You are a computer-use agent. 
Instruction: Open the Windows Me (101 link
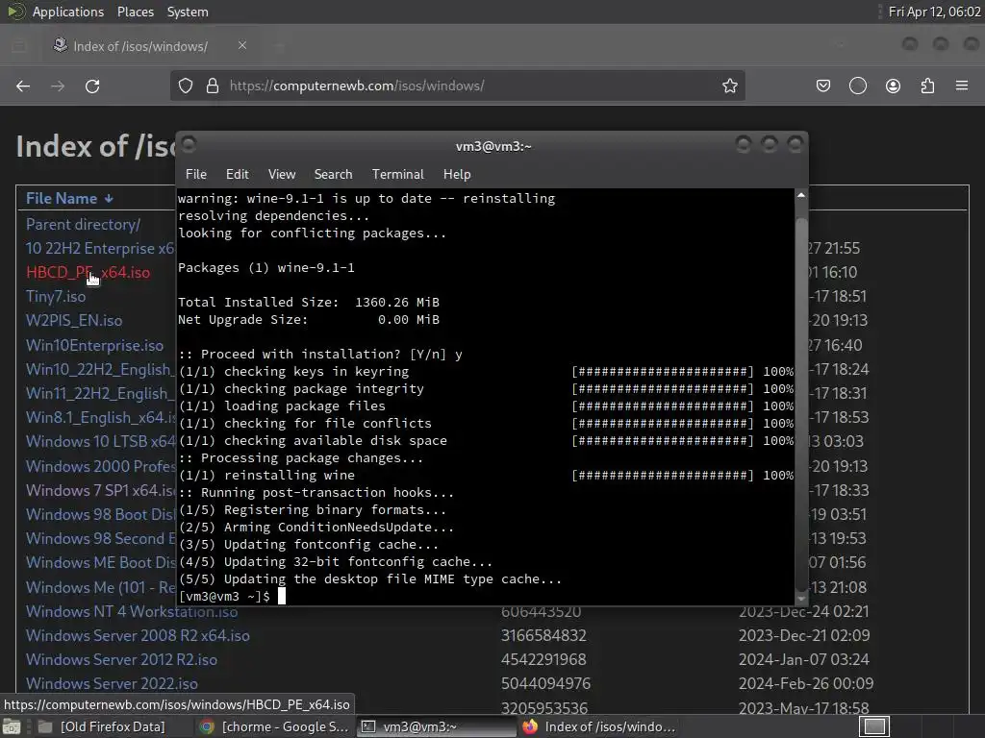[100, 587]
